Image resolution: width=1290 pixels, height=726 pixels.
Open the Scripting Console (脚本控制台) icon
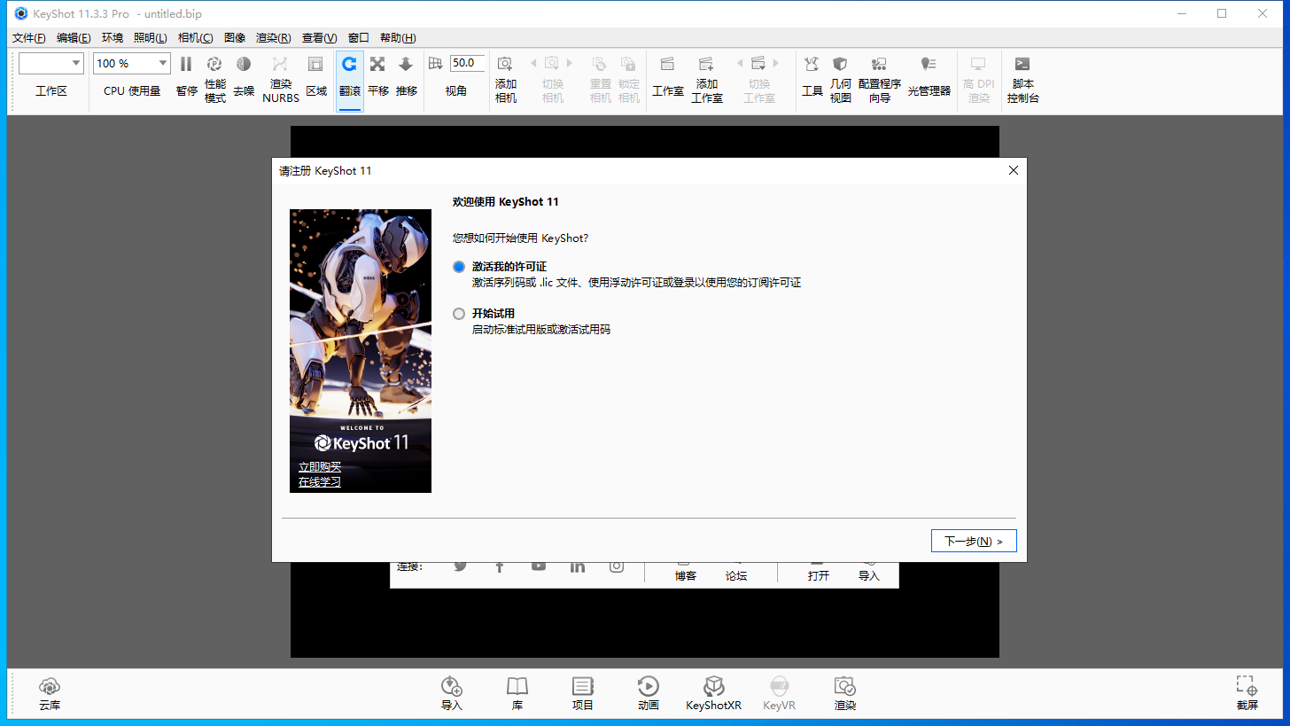click(x=1022, y=64)
